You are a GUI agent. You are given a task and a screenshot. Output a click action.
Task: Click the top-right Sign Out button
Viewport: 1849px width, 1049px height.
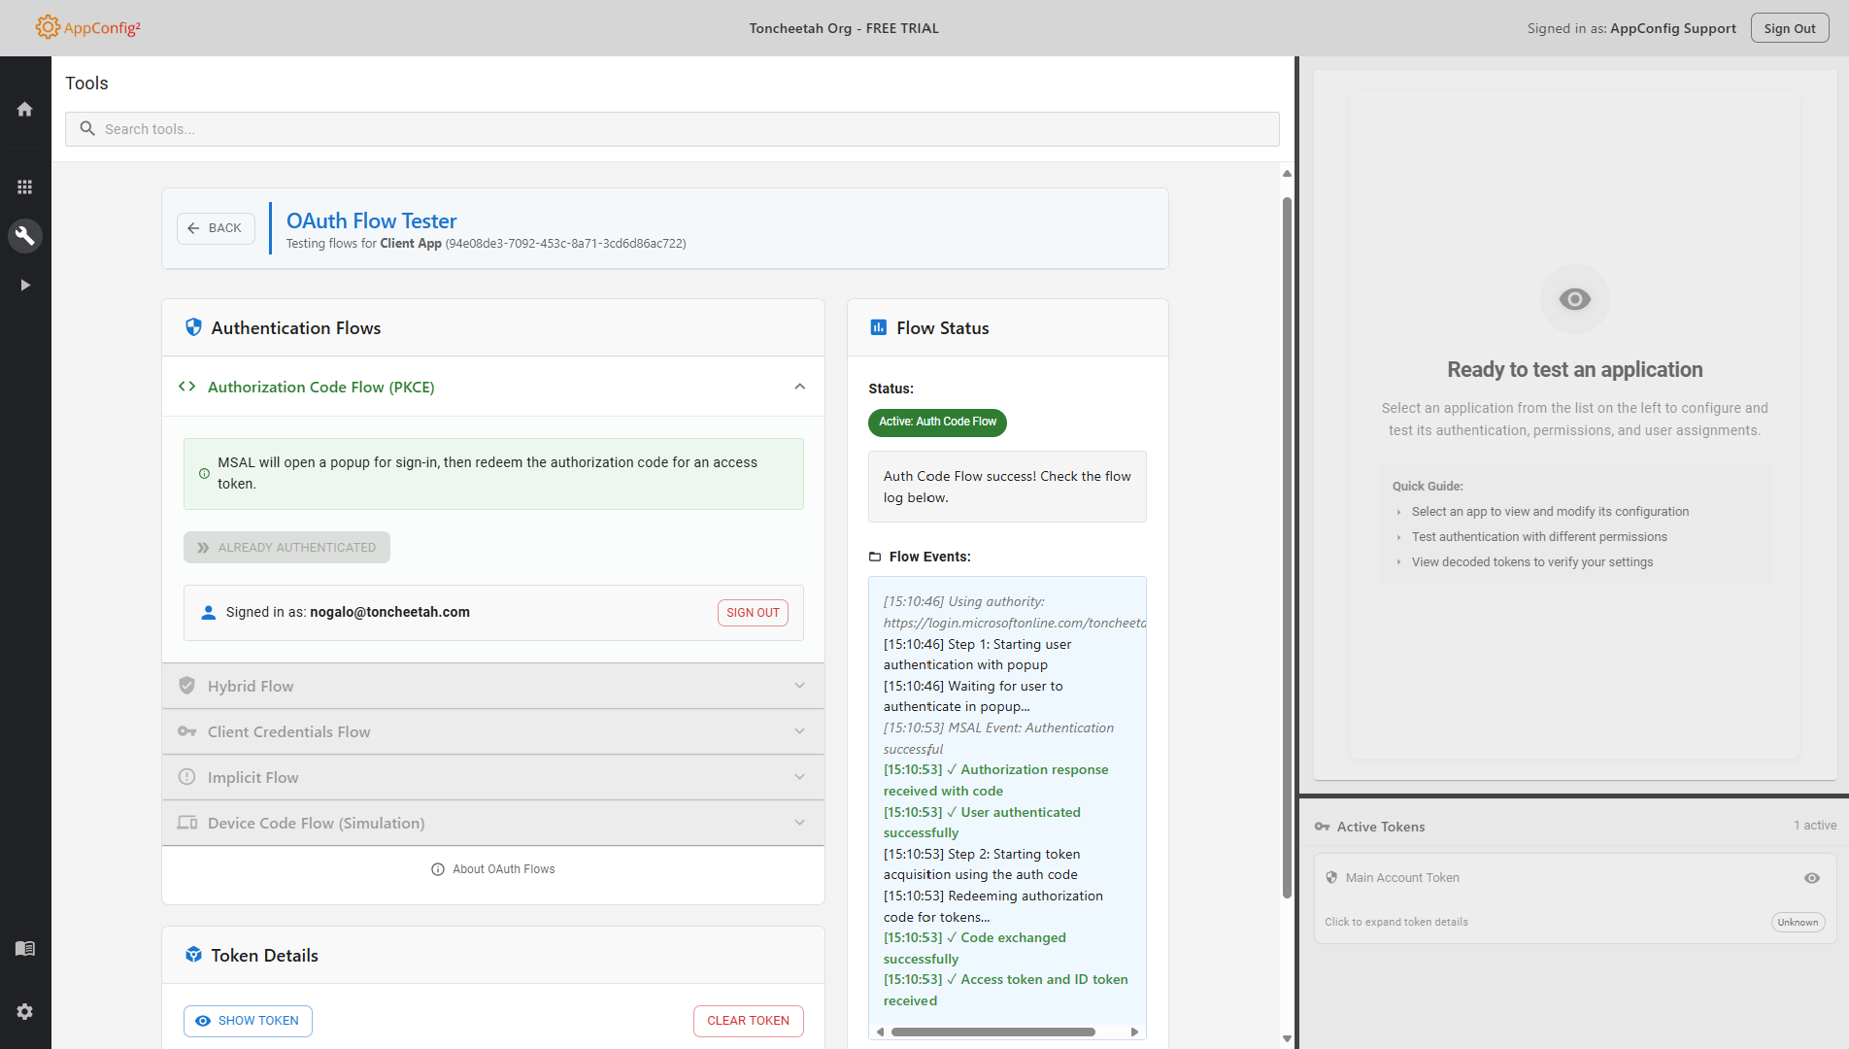point(1789,28)
